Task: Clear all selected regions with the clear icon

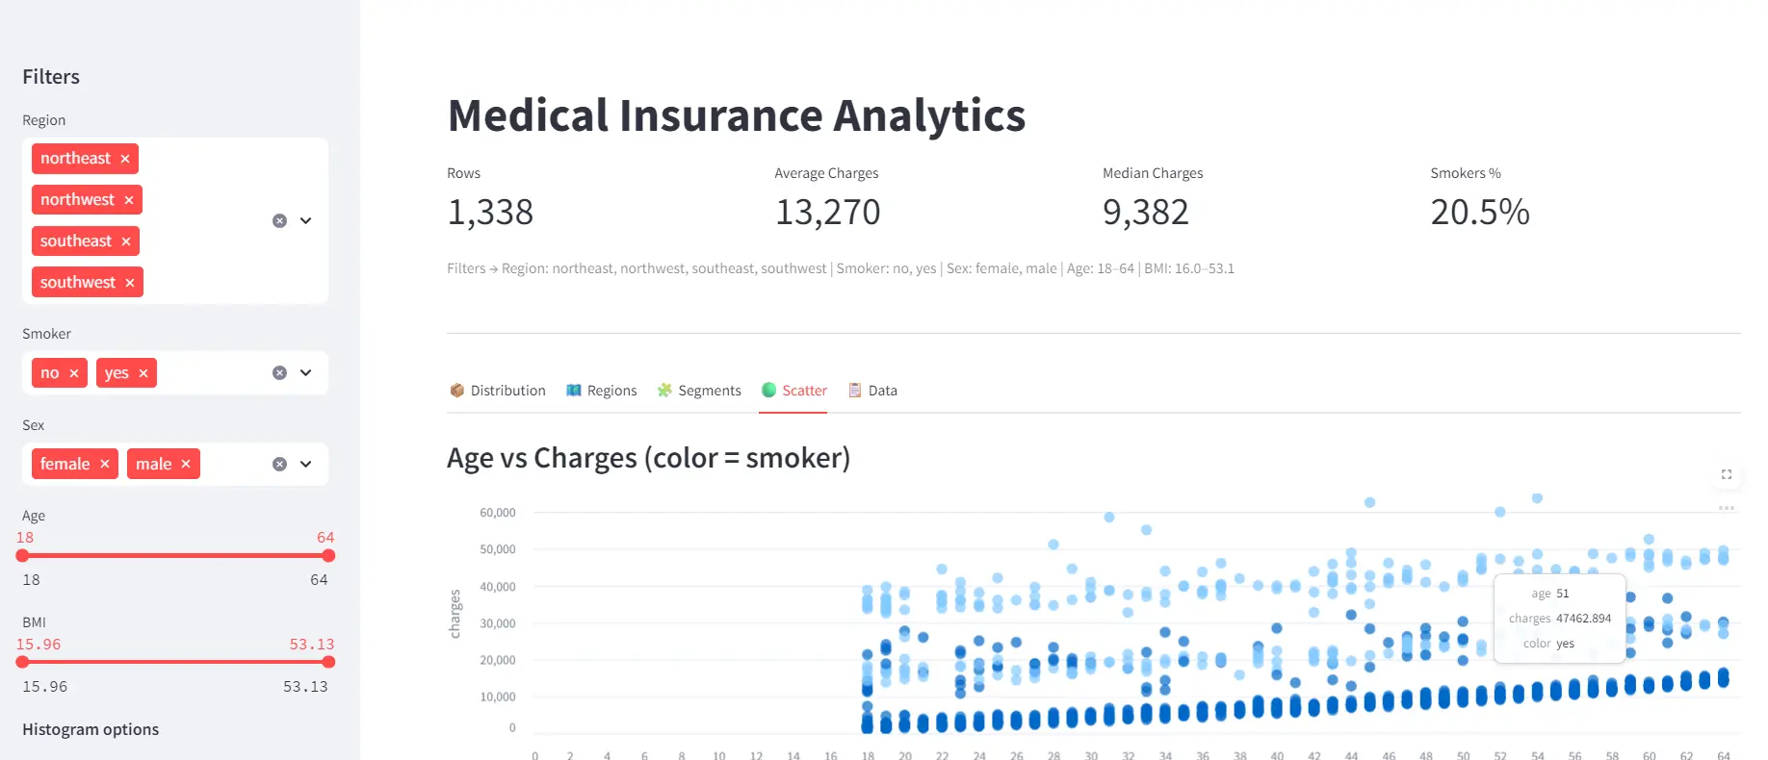Action: pyautogui.click(x=279, y=220)
